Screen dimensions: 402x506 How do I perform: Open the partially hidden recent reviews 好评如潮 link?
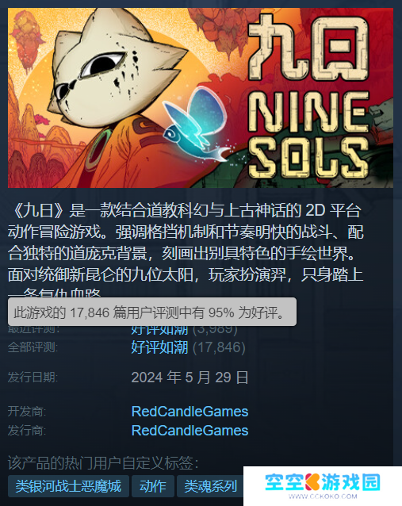coord(159,329)
